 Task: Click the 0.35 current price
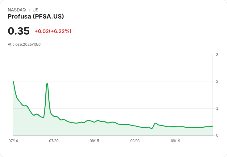[19, 31]
